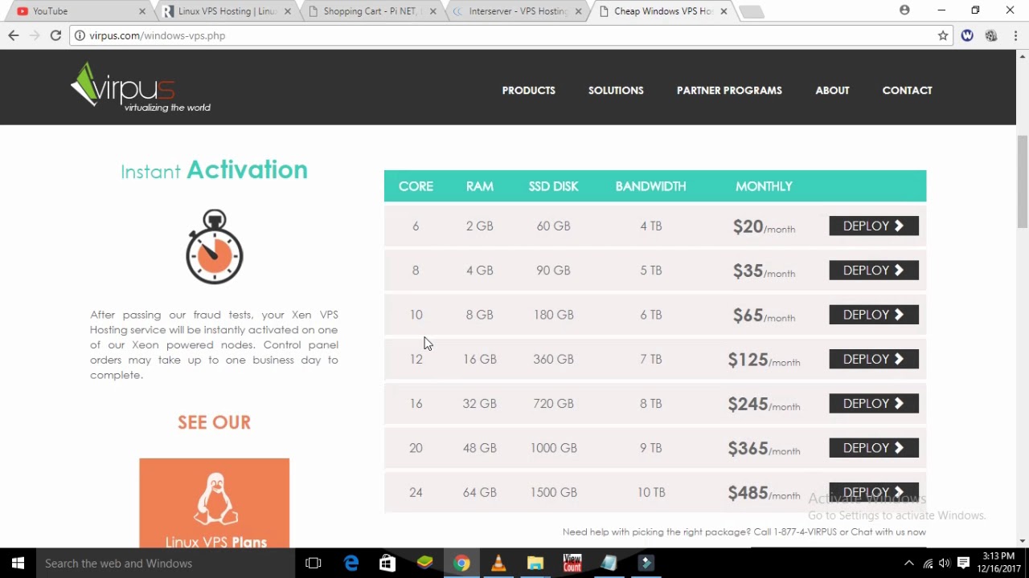Screen dimensions: 1029x578
Task: Open Action Center notifications icon
Action: tap(963, 563)
